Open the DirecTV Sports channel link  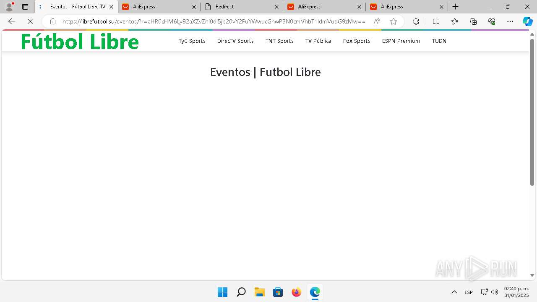click(235, 41)
